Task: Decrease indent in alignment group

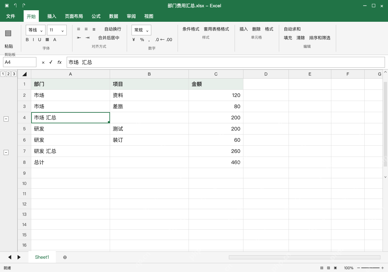Action: pyautogui.click(x=79, y=38)
